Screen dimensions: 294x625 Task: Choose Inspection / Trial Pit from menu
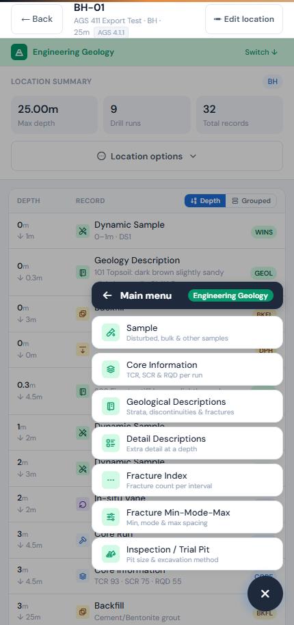[187, 554]
